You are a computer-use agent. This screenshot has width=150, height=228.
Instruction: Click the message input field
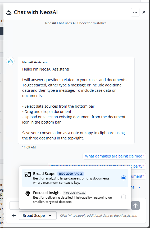coord(14,205)
